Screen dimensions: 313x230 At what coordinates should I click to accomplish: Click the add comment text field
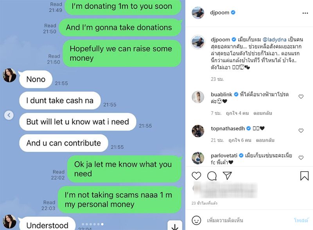[248, 221]
